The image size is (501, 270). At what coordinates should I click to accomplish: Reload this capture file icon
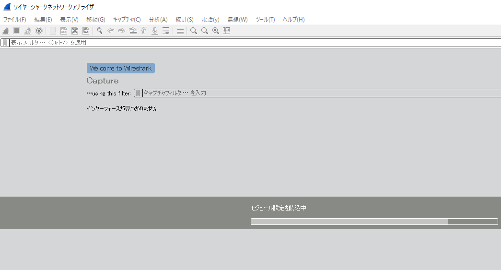point(86,31)
